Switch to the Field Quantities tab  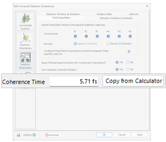(x=62, y=18)
